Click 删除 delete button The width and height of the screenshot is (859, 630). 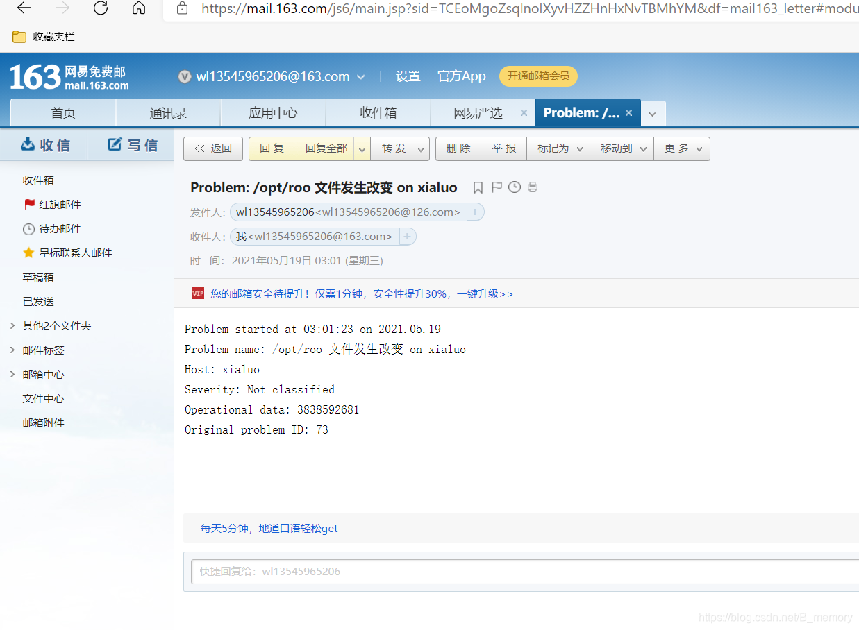pyautogui.click(x=458, y=148)
